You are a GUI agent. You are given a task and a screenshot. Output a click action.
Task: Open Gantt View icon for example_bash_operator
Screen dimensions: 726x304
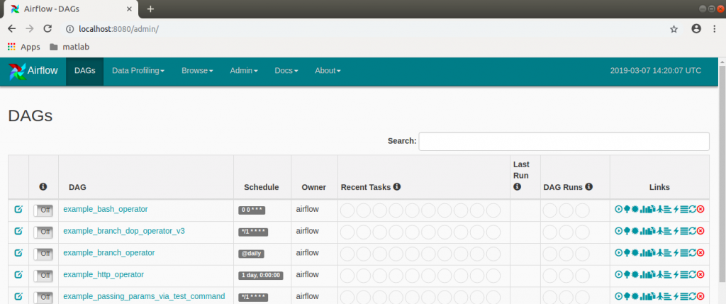(668, 209)
